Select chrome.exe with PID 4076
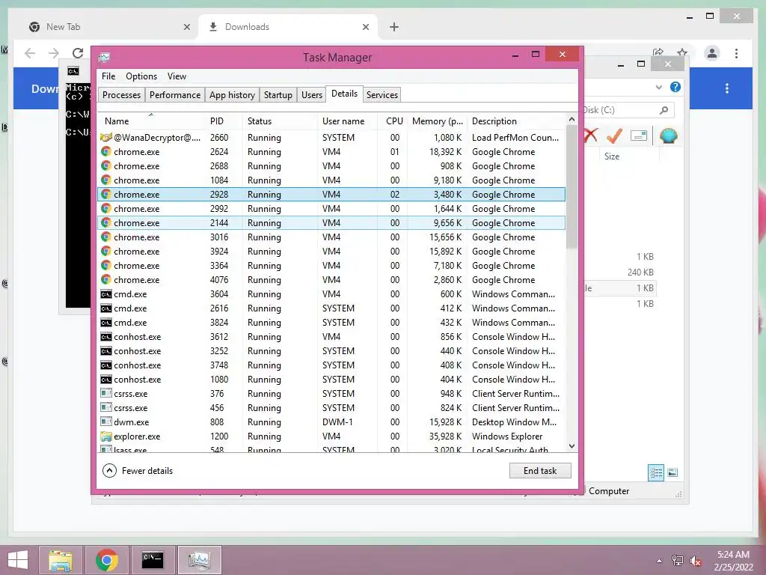This screenshot has height=575, width=766. pos(331,280)
